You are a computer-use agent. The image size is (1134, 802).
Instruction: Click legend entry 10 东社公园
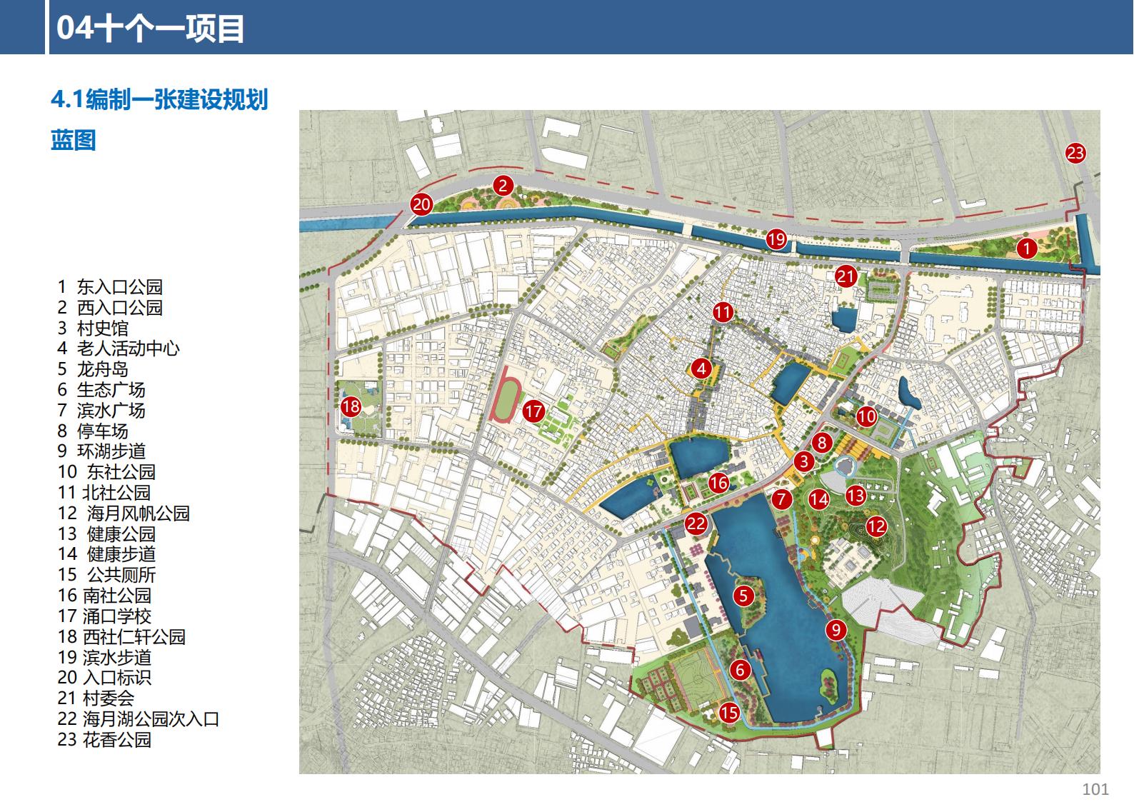tap(106, 472)
